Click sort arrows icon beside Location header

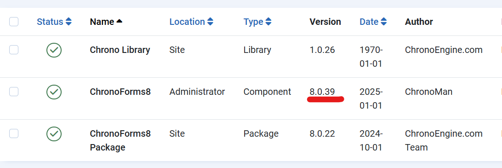coord(210,22)
